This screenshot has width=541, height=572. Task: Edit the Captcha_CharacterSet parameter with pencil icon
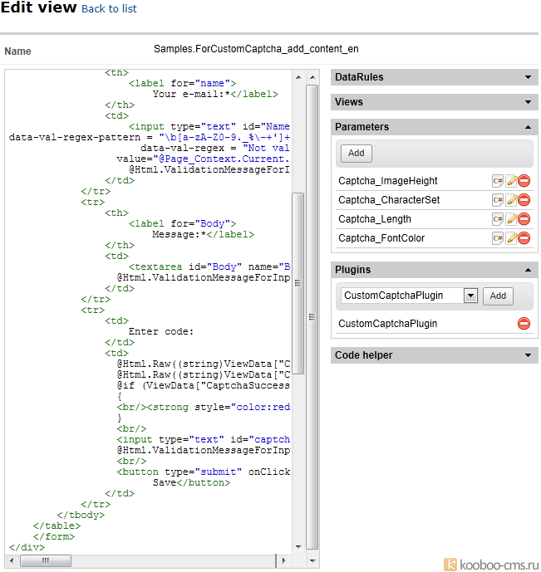coord(511,200)
